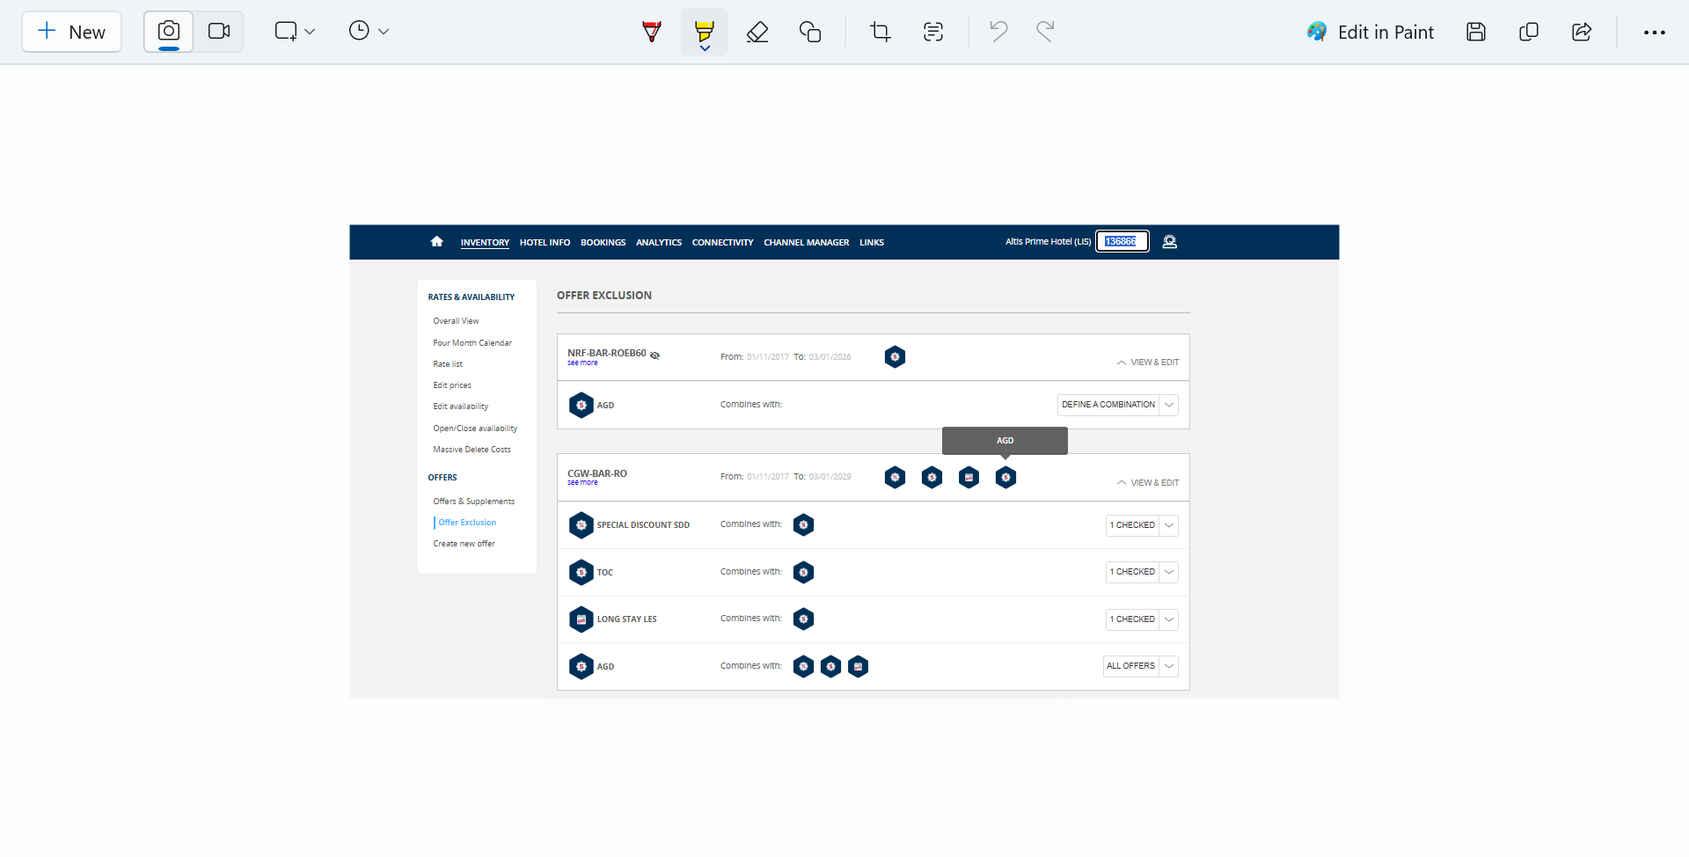Click first hexagon icon in CGW-BAR-RO header

coord(895,477)
